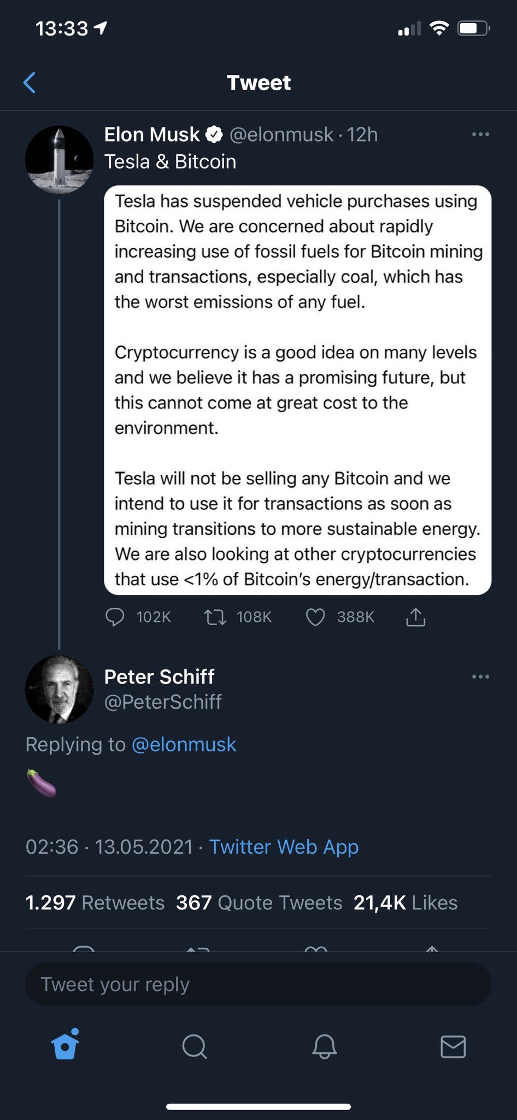The height and width of the screenshot is (1120, 517).
Task: Open the @elonmusk mention link
Action: [184, 745]
